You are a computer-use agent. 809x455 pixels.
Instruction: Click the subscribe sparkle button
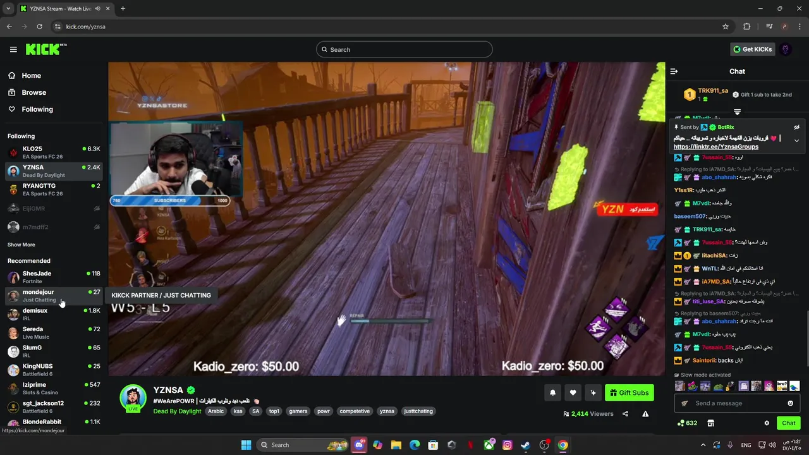pyautogui.click(x=593, y=392)
